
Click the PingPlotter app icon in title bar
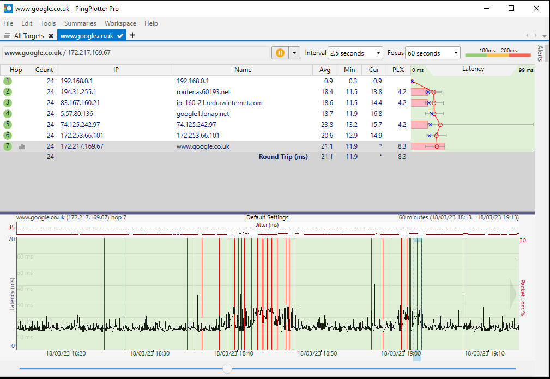point(8,9)
